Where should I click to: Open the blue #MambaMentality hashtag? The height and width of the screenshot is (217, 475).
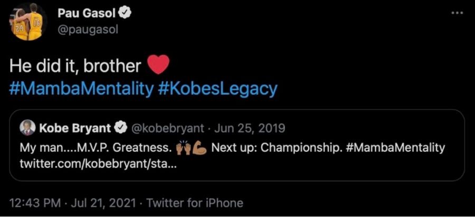pos(81,88)
